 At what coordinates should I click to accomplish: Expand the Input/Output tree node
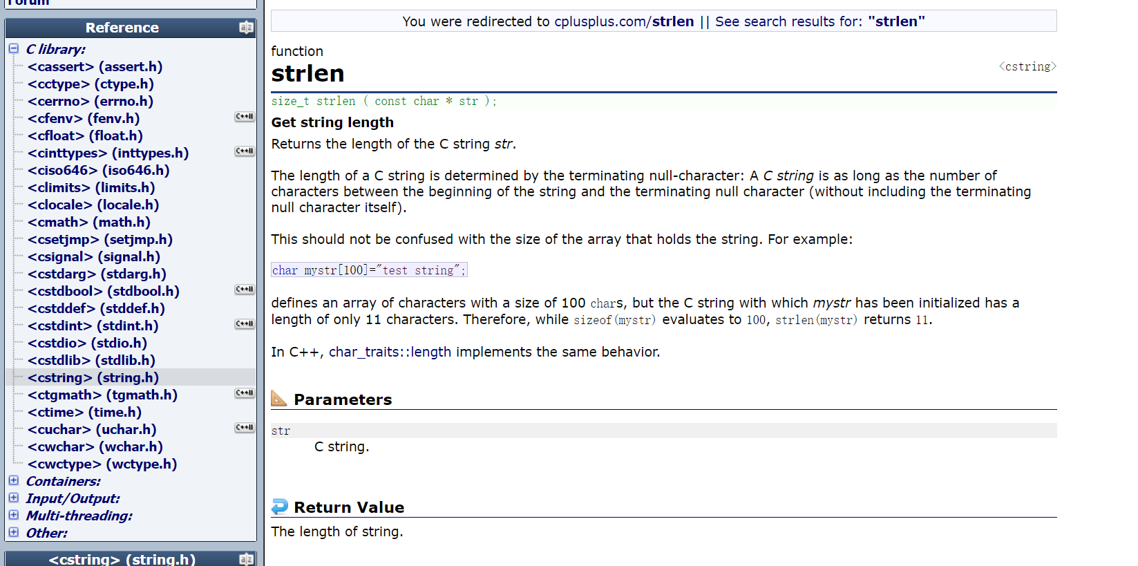pos(14,498)
